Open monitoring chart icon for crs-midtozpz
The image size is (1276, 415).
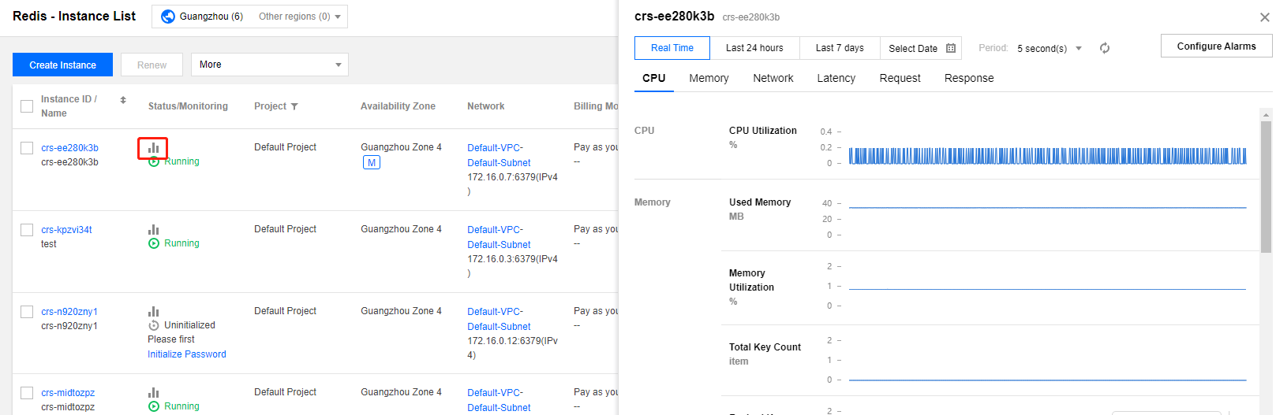pyautogui.click(x=153, y=393)
